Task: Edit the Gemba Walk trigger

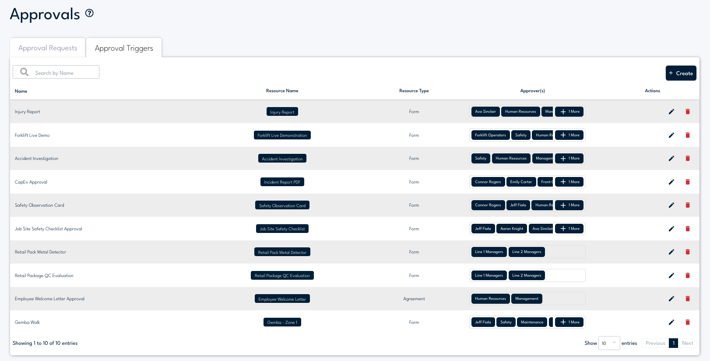Action: click(671, 323)
